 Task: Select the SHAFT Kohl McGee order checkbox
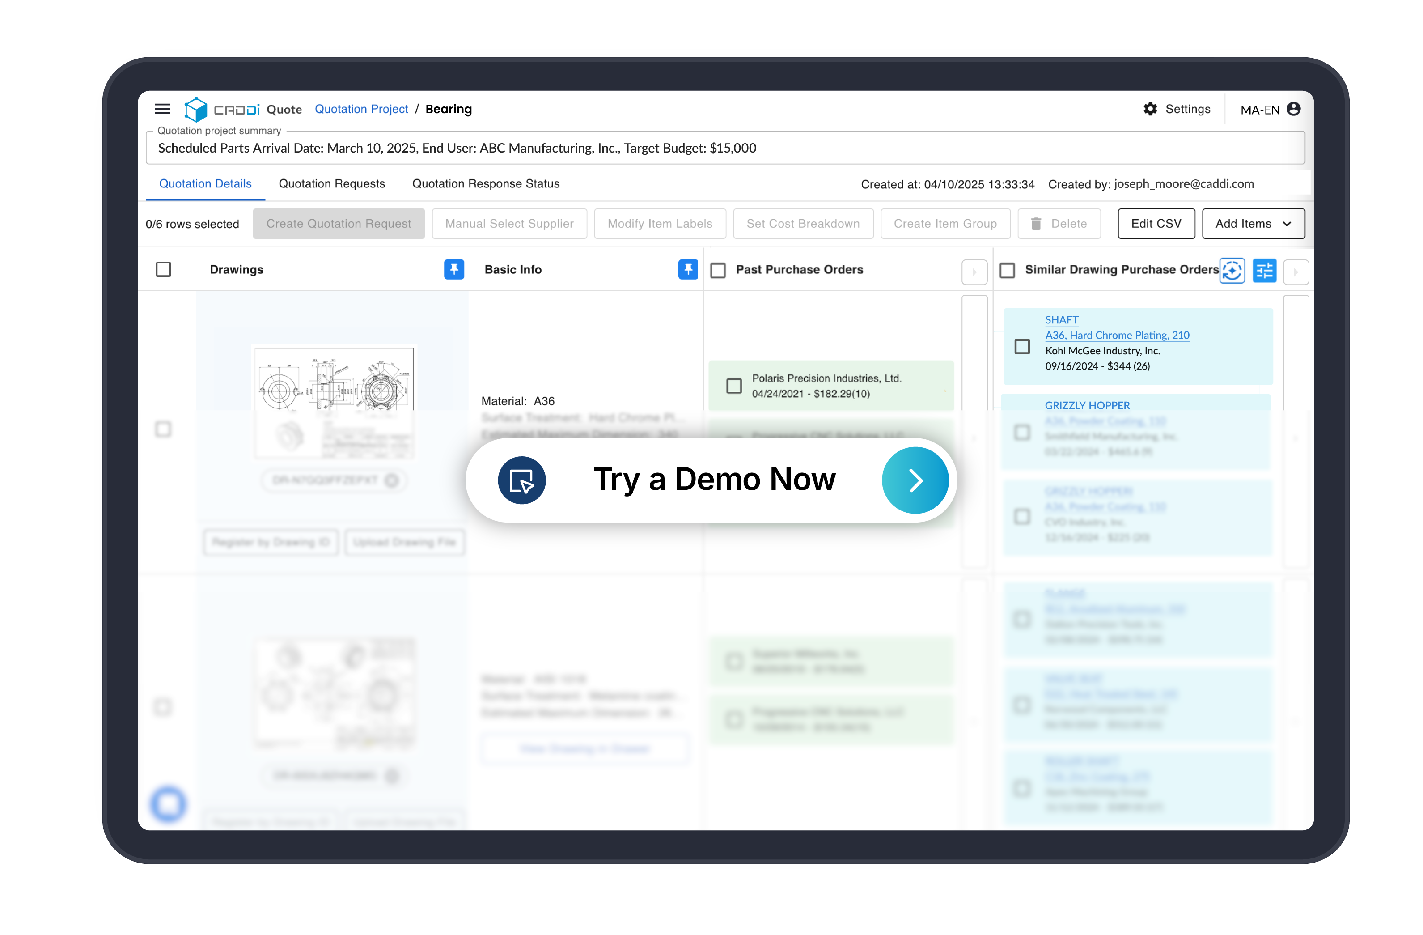(x=1022, y=346)
